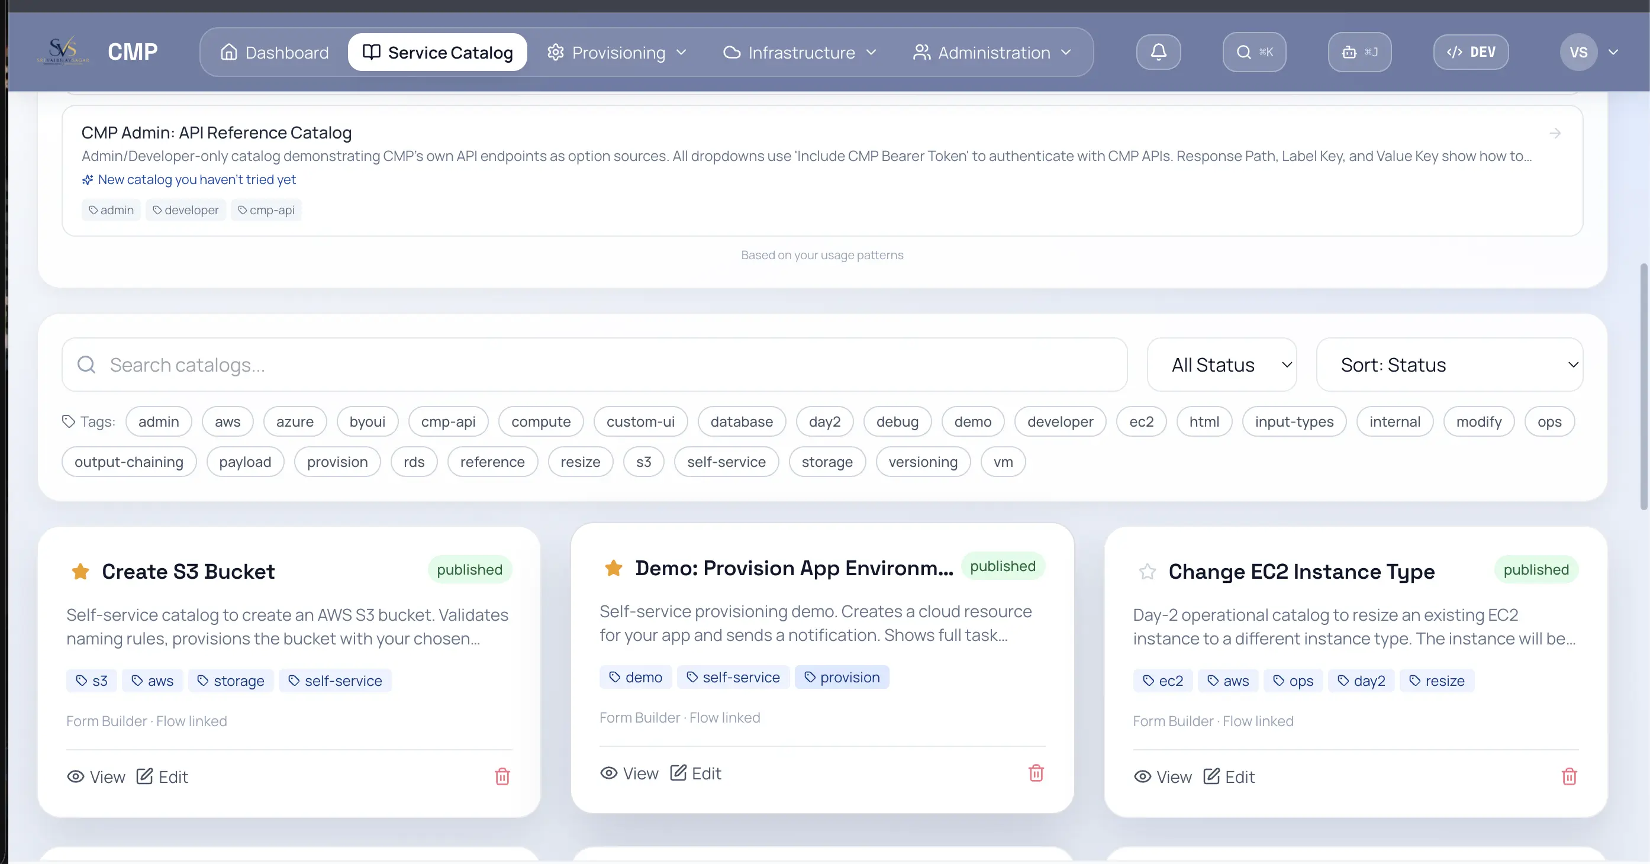Expand the Provisioning menu
1650x864 pixels.
coord(617,52)
